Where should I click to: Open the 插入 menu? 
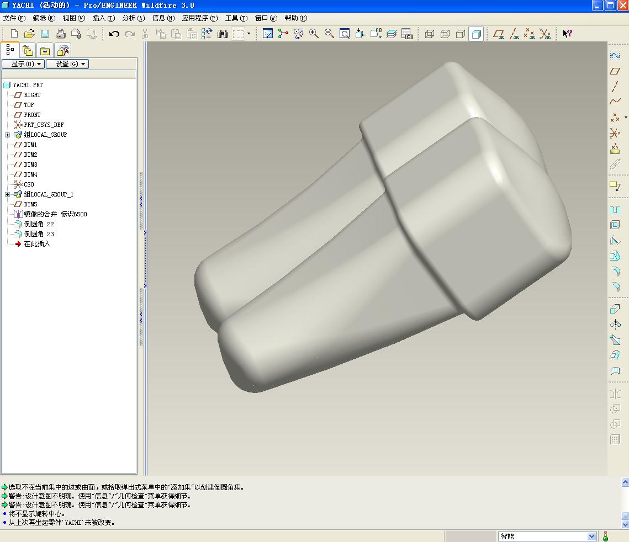click(103, 18)
